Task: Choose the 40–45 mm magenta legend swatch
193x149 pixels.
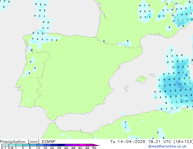Action: (82, 145)
